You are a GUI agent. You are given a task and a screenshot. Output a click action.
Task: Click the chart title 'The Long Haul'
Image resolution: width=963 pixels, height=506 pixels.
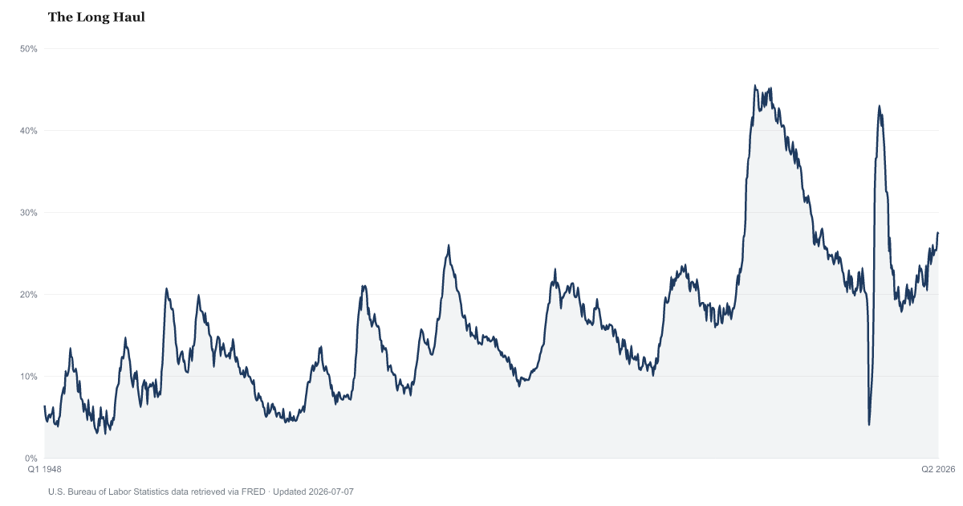point(96,17)
